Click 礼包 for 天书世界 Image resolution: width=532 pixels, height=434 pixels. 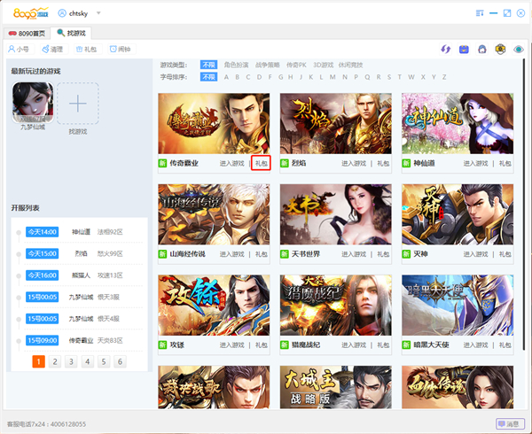pos(383,254)
